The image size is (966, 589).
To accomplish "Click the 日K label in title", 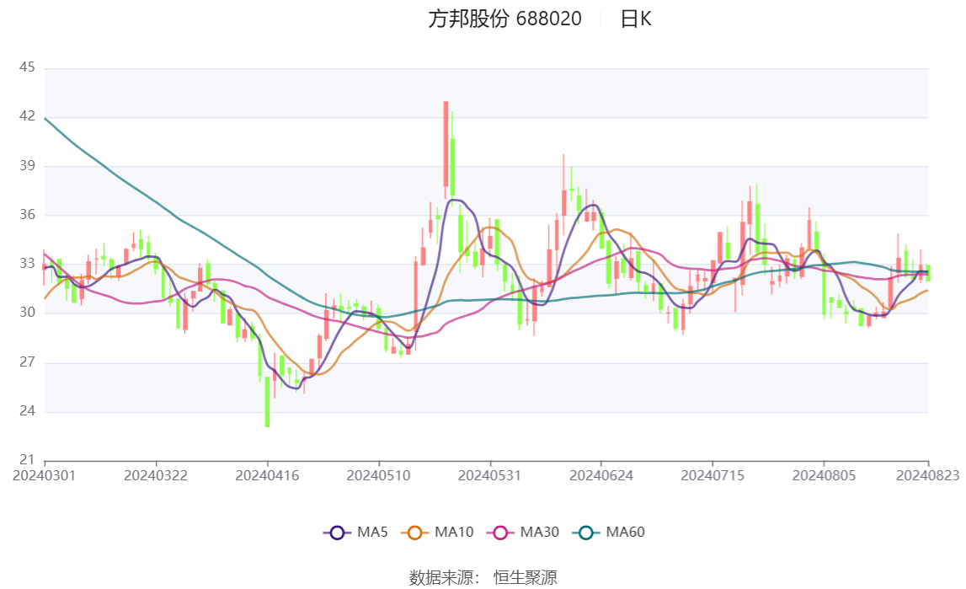I will click(636, 19).
